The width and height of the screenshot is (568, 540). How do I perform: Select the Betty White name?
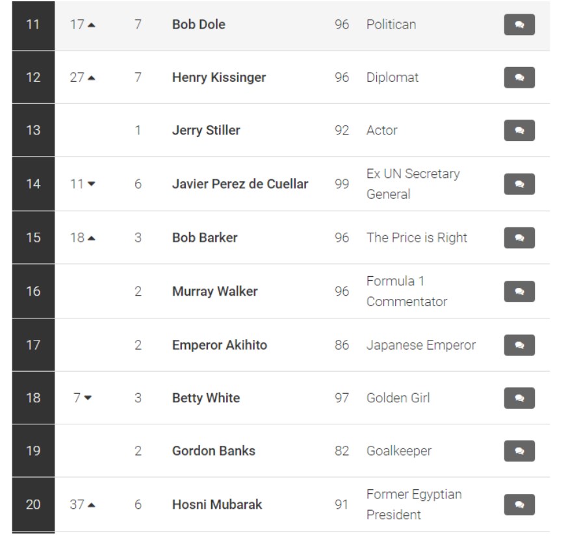[x=206, y=398]
